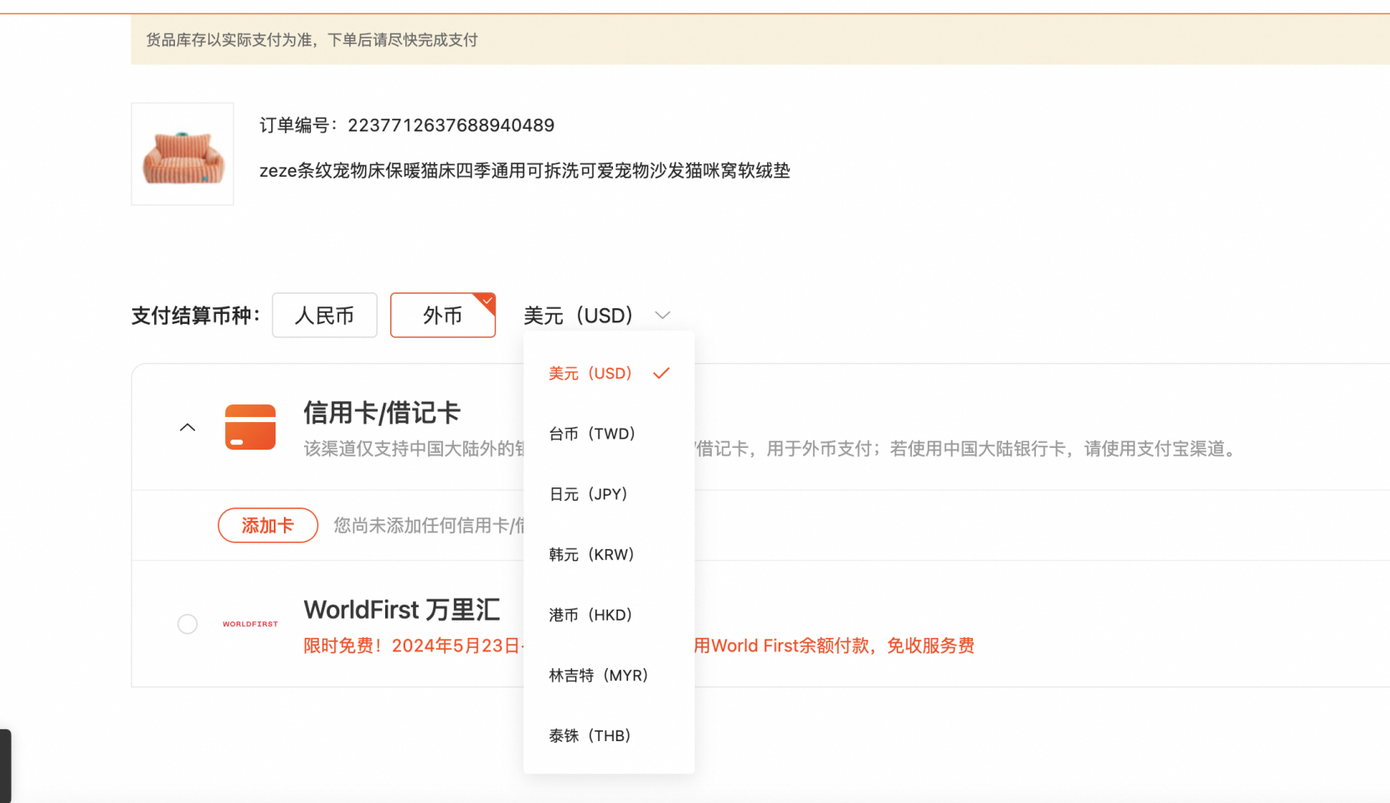Viewport: 1390px width, 803px height.
Task: Click the WorldFirst logo
Action: pos(250,623)
